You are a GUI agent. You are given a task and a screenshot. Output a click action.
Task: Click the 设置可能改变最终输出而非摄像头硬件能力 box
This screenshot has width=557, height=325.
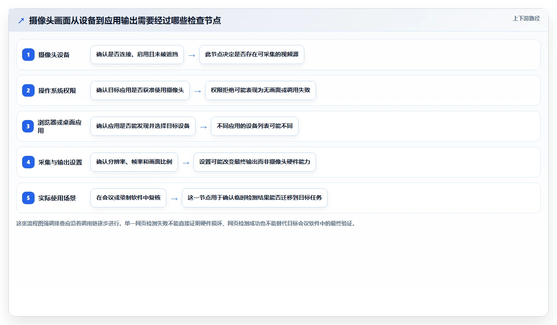tap(255, 162)
